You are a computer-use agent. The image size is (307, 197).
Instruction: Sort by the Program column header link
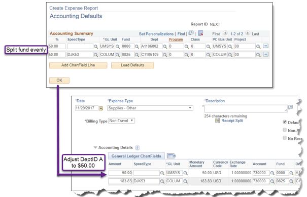[176, 40]
